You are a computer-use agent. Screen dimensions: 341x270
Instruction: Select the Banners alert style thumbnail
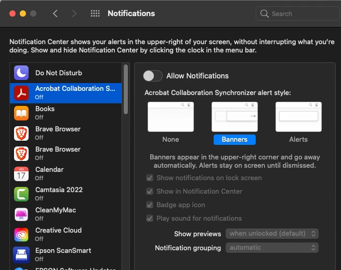[234, 117]
